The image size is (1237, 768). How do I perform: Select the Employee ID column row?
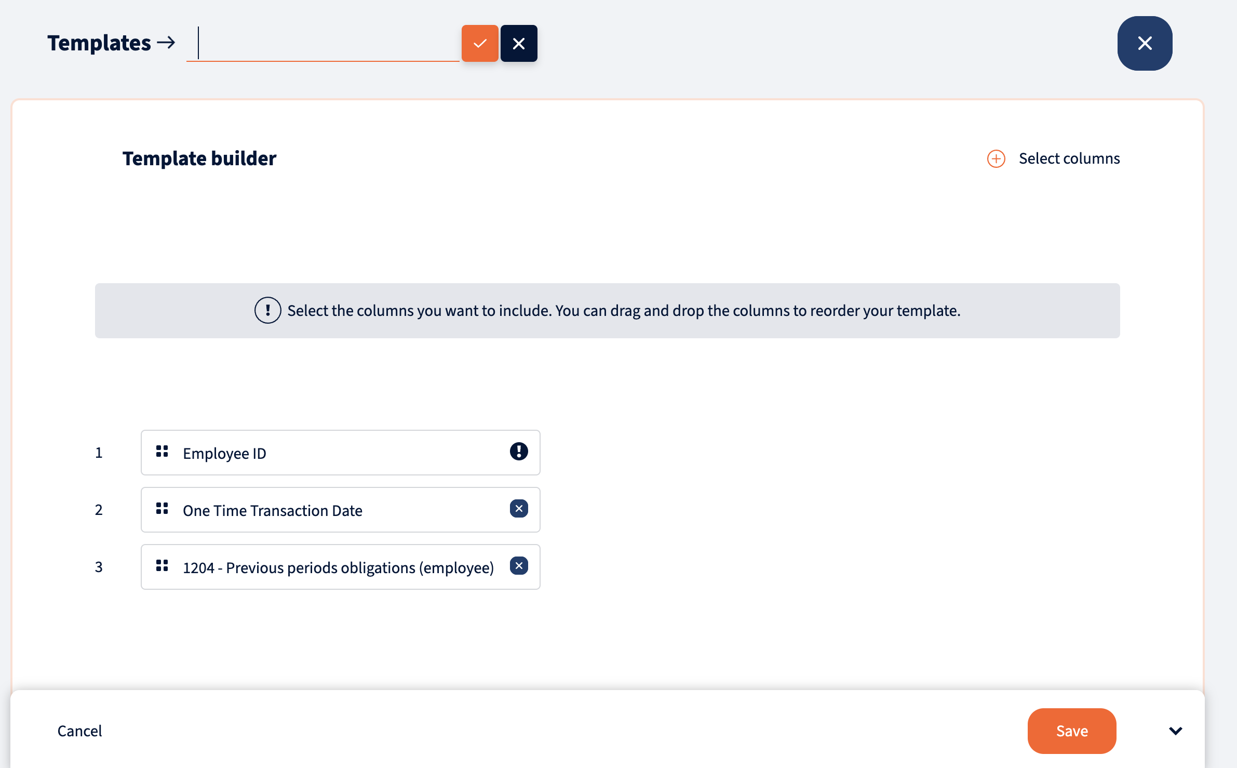pos(341,453)
